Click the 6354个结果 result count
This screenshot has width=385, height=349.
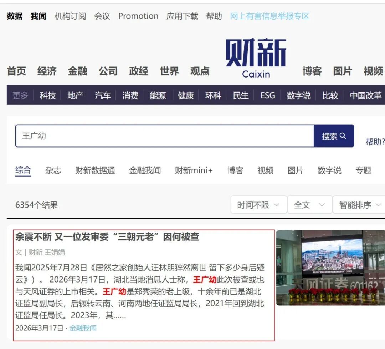37,205
